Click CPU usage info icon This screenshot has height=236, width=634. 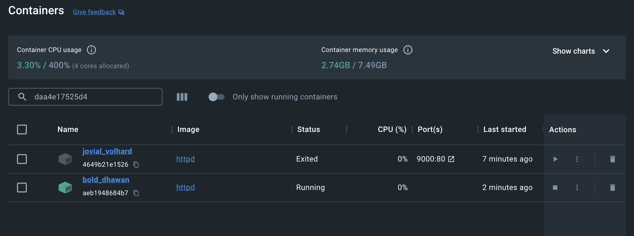pos(91,50)
